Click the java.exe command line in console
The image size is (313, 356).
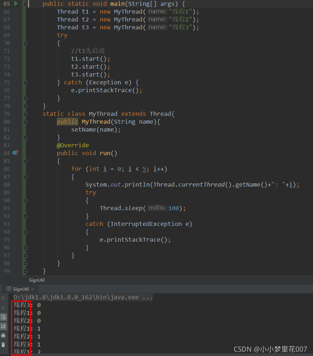83,297
